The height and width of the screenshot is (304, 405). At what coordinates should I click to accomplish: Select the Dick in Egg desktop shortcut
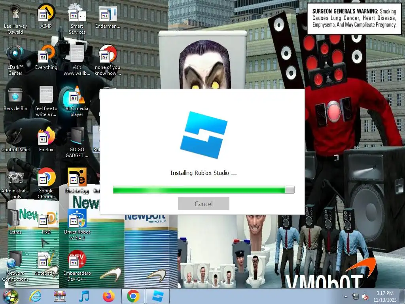pyautogui.click(x=77, y=180)
